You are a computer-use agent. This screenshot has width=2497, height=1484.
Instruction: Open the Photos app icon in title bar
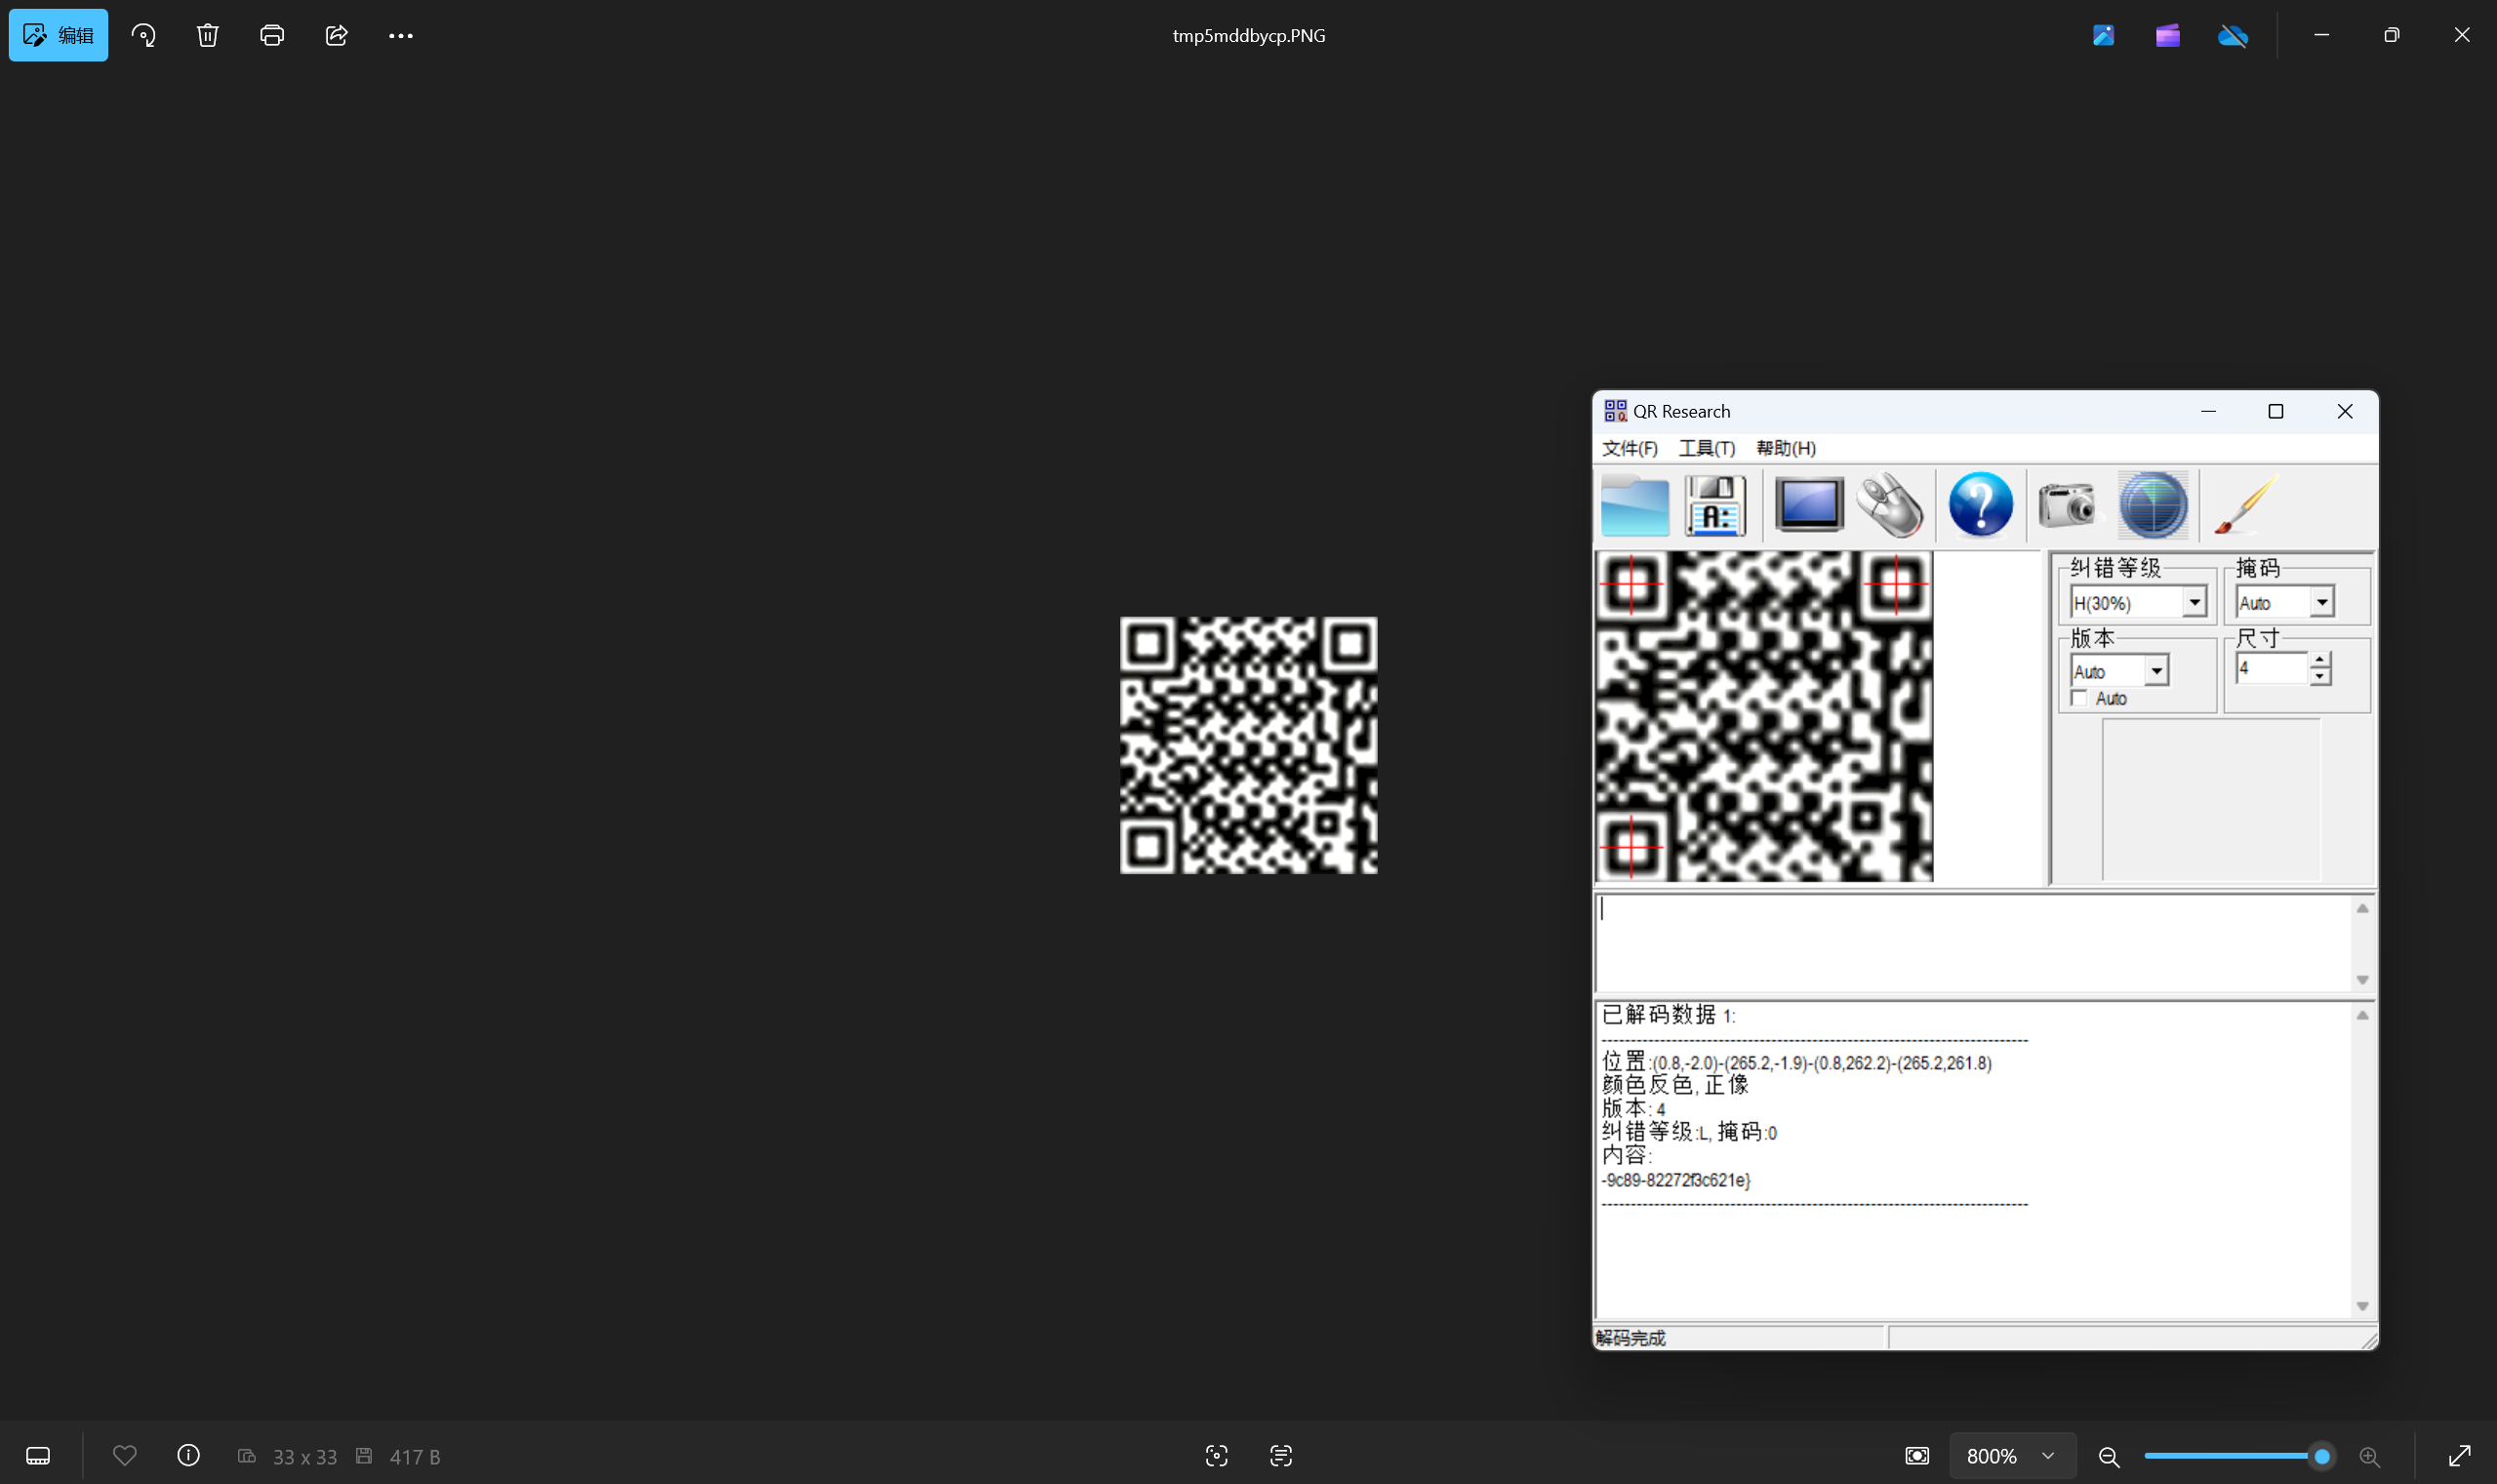(2103, 35)
